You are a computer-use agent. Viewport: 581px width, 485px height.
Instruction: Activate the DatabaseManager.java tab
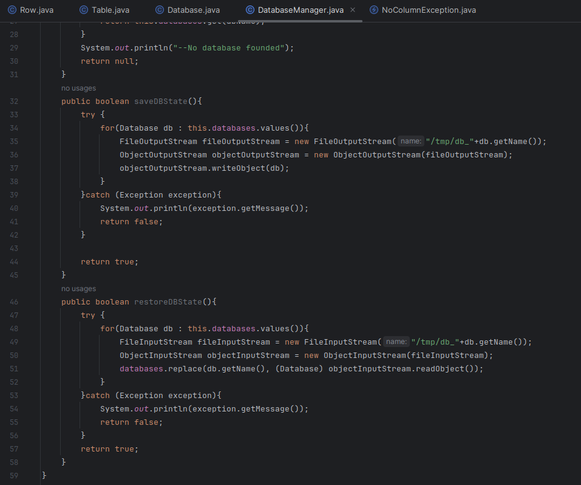tap(301, 10)
